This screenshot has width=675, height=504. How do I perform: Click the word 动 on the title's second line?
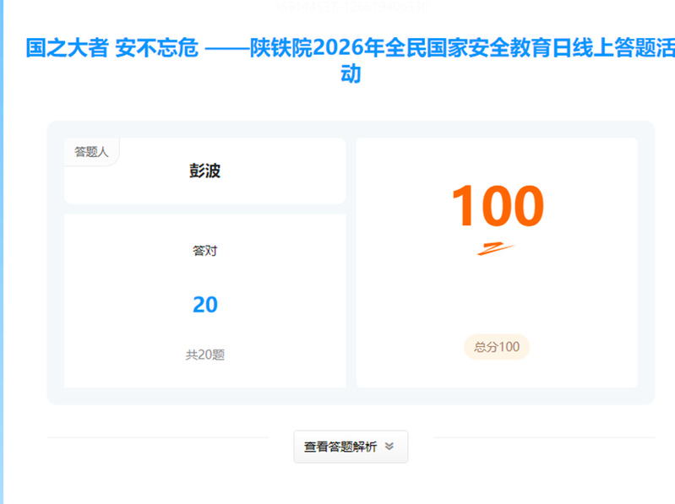tap(350, 74)
